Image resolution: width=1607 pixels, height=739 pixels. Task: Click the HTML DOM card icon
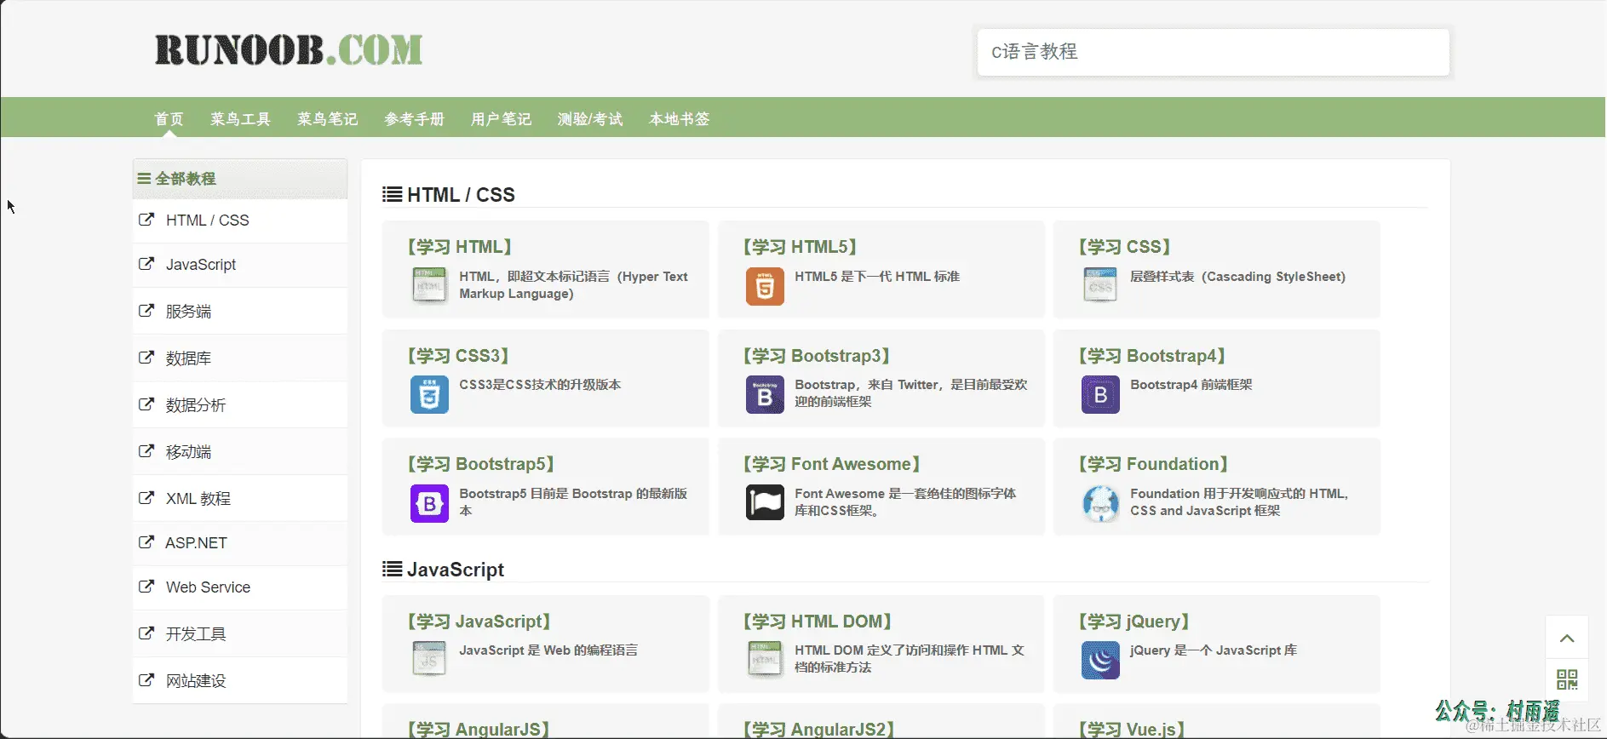coord(765,660)
